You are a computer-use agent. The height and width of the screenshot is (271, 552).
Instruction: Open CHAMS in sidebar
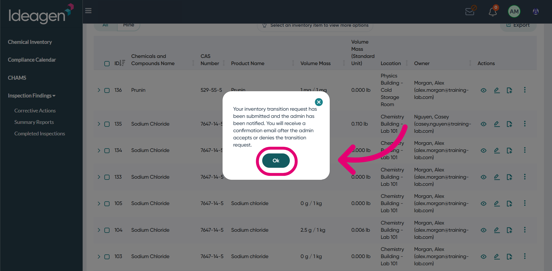click(17, 78)
